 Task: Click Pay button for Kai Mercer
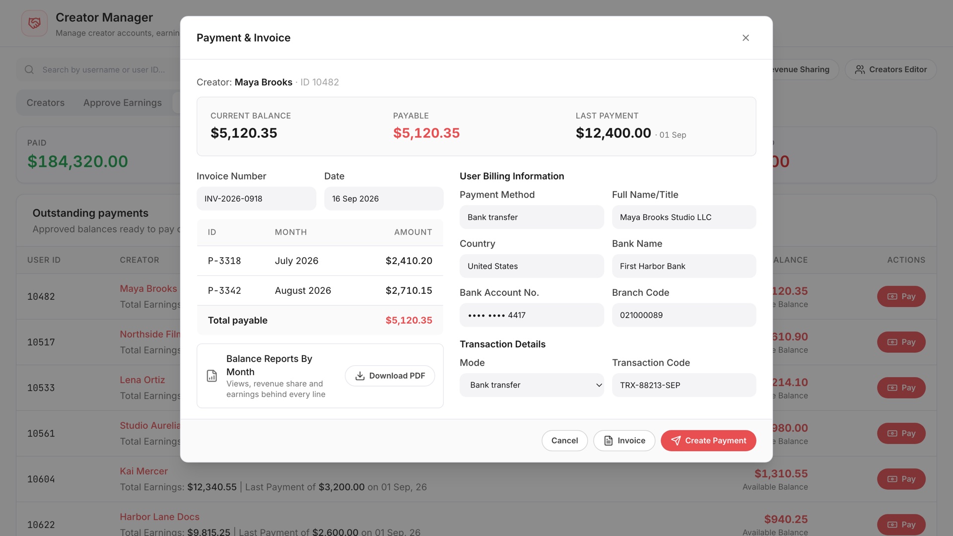point(901,479)
